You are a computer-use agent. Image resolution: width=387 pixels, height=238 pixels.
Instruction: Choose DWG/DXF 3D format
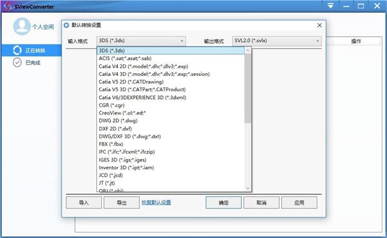(x=170, y=136)
